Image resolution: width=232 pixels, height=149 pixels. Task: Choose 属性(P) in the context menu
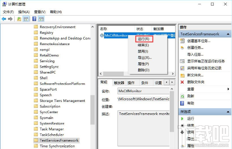click(x=143, y=64)
